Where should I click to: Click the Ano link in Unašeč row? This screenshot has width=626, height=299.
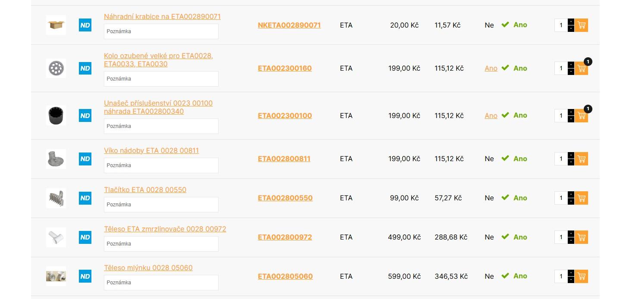click(491, 115)
